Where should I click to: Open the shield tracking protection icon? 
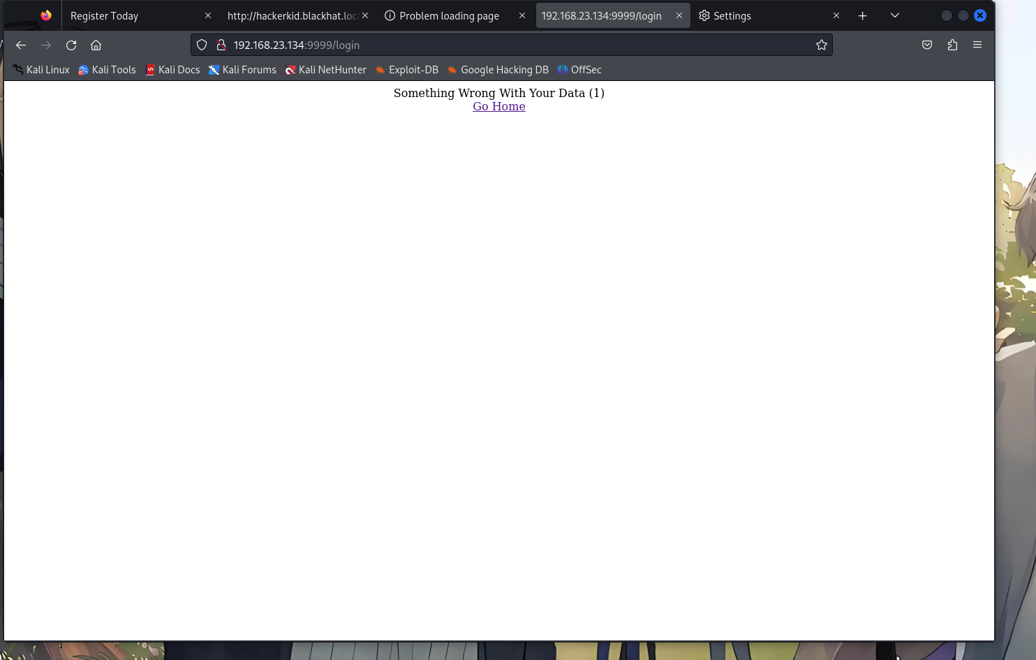(202, 45)
